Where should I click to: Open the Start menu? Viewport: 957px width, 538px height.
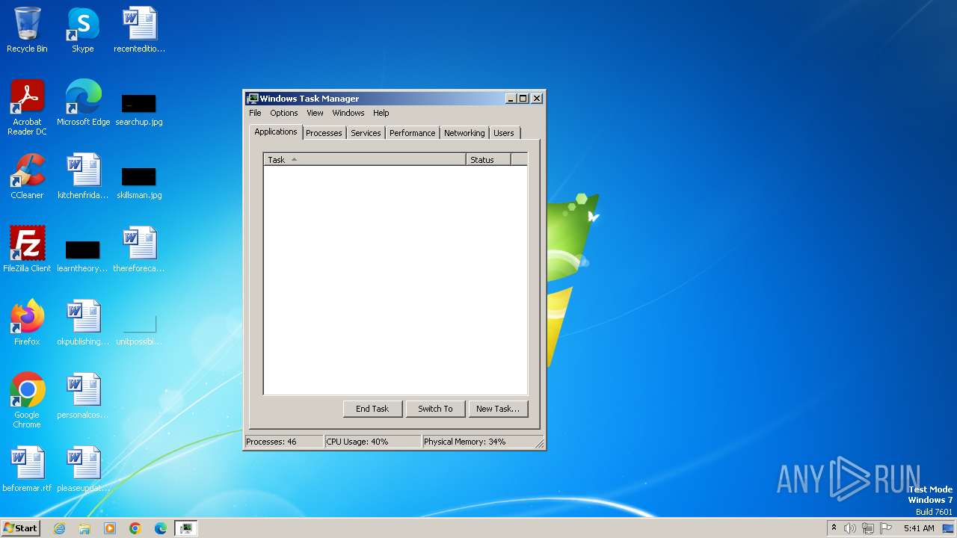[x=20, y=528]
